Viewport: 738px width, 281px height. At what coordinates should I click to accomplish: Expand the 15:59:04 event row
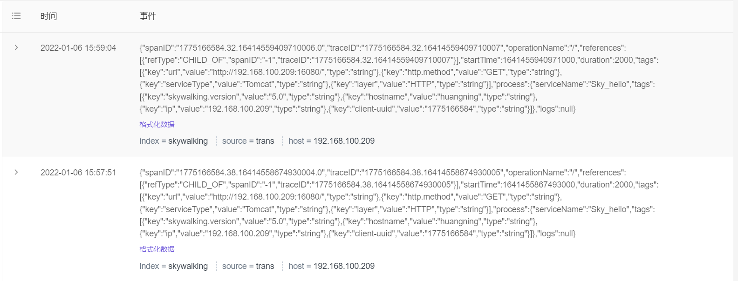click(x=16, y=47)
